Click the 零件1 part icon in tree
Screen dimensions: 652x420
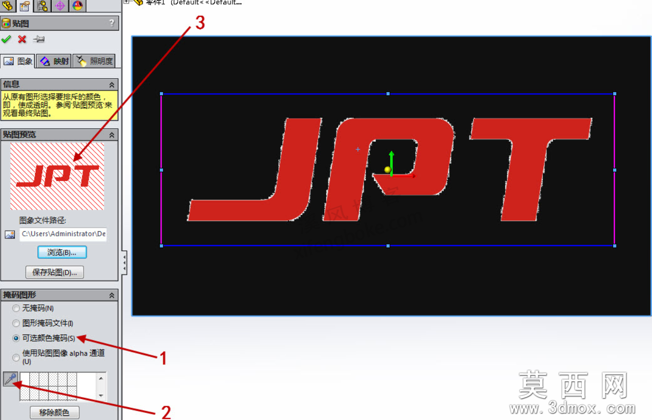coord(137,3)
